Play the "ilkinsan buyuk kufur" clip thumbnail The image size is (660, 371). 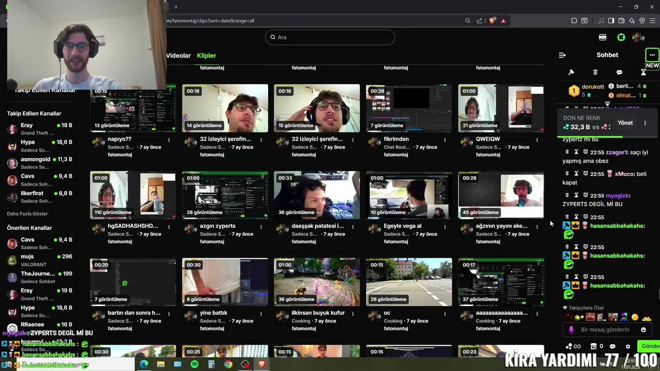click(317, 282)
